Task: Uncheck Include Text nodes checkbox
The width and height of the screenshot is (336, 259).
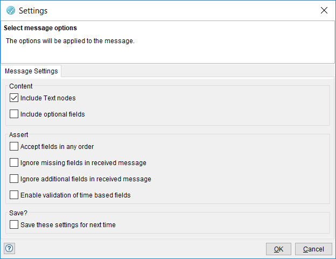Action: coord(14,98)
